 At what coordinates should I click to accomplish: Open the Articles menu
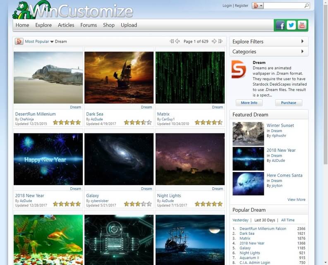66,25
